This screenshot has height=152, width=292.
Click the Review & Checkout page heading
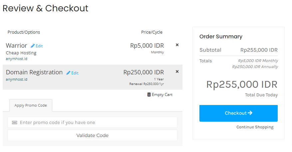[x=45, y=8]
